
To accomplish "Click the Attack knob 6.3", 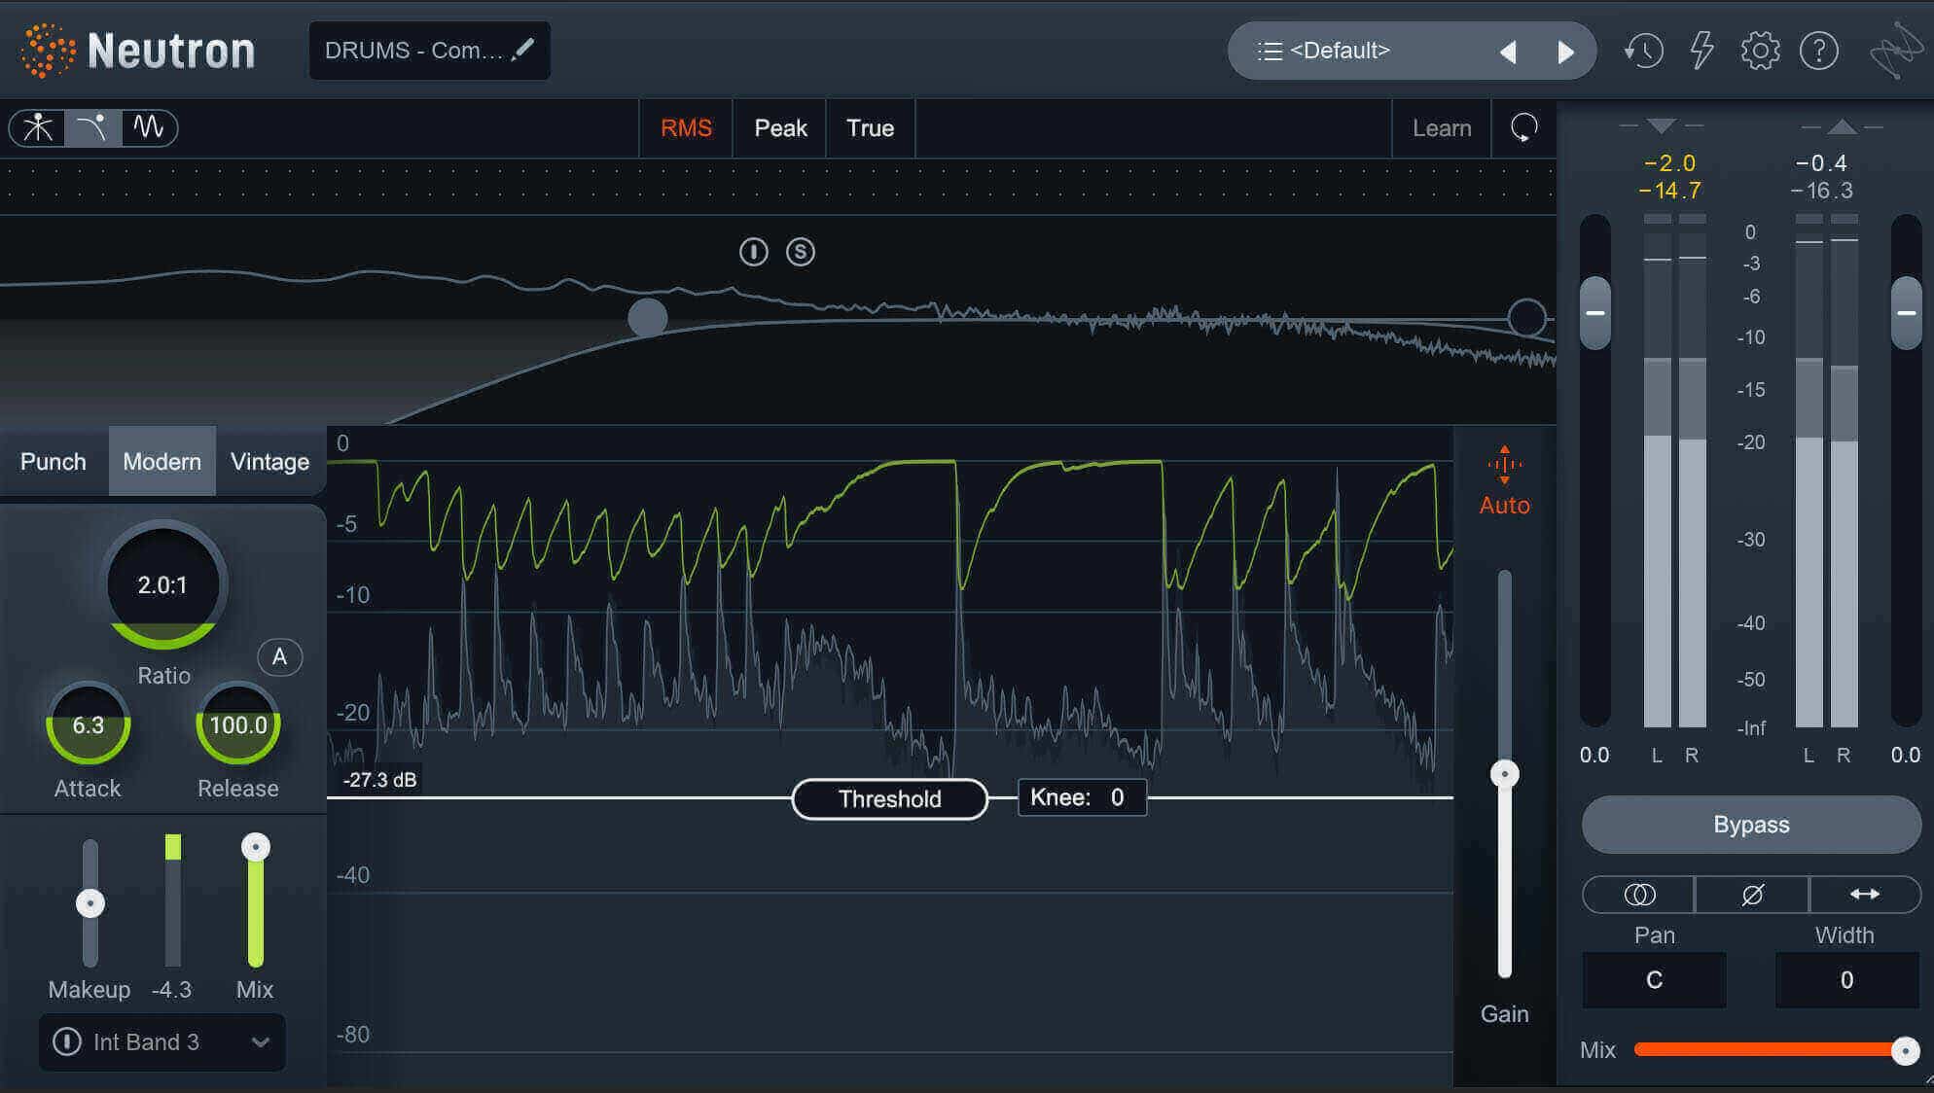I will [x=88, y=724].
